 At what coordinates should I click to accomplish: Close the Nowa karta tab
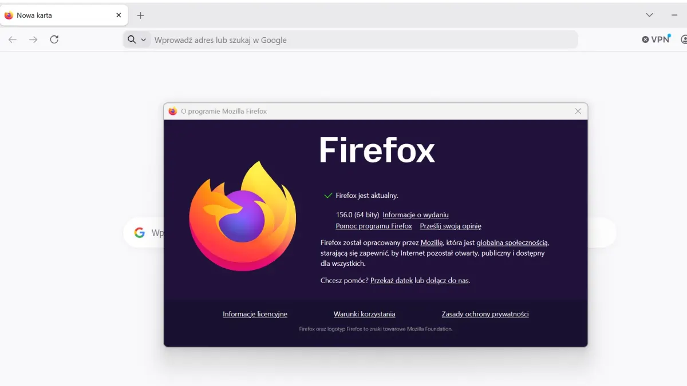[x=119, y=15]
